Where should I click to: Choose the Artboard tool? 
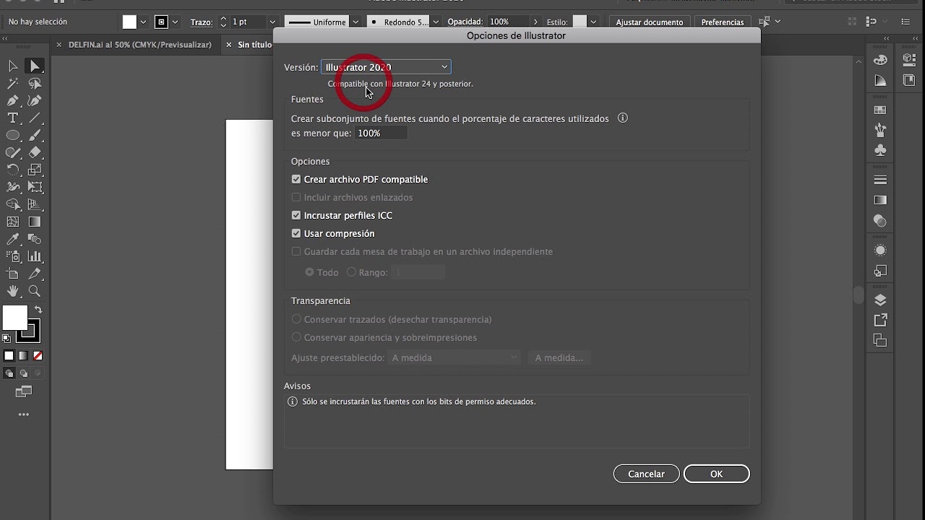coord(13,274)
